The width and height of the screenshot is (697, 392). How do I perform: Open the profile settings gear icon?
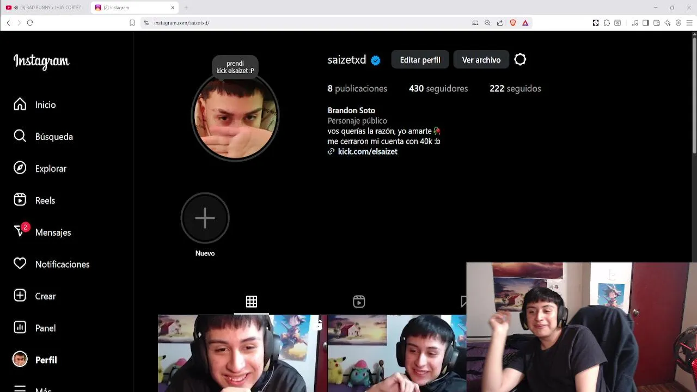point(520,60)
